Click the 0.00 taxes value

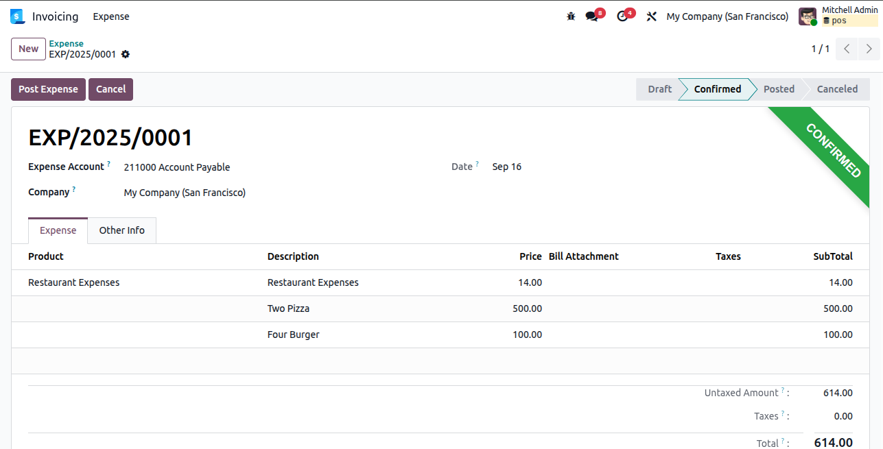point(843,416)
